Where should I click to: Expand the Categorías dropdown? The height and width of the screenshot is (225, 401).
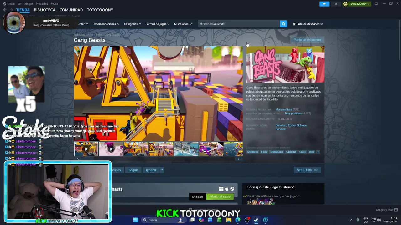(x=132, y=24)
